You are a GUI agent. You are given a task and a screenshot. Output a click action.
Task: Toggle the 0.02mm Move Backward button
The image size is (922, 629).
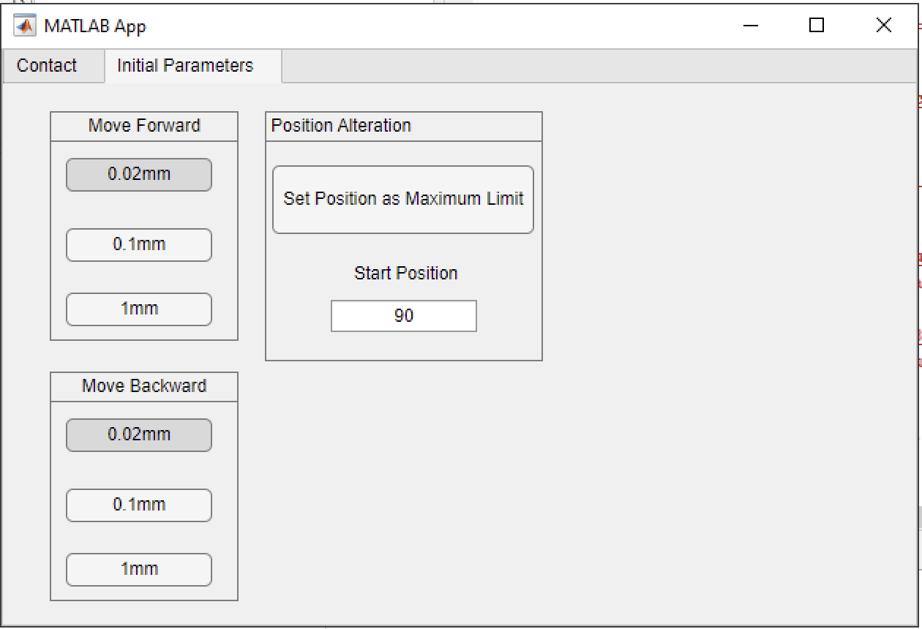point(139,435)
